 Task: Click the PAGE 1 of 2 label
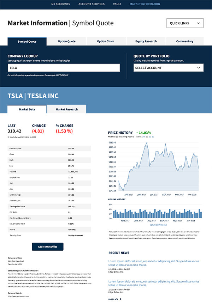click(113, 299)
